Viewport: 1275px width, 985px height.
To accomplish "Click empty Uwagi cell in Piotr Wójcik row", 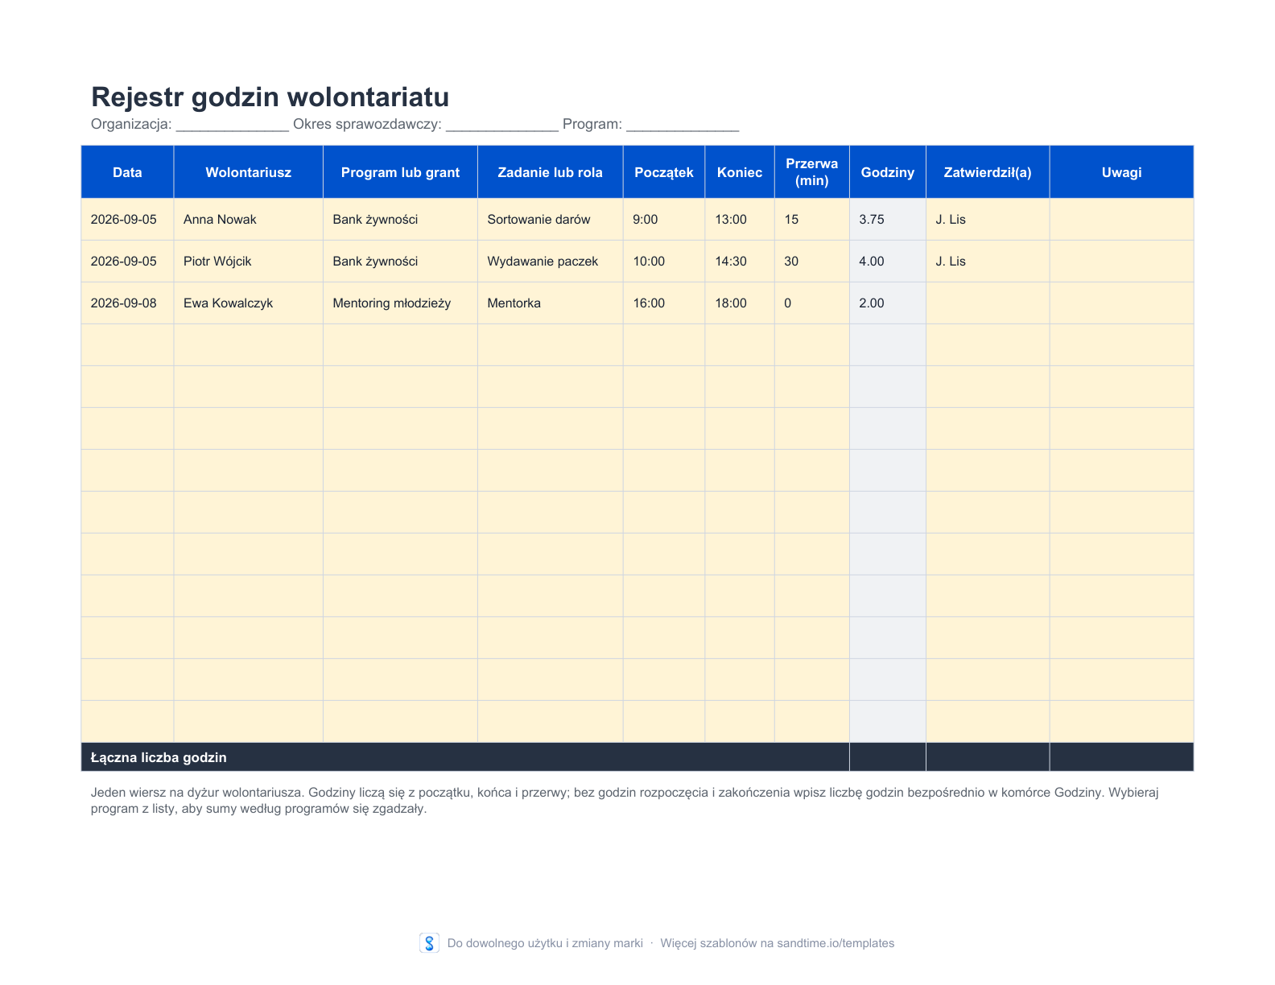I will [x=1121, y=261].
